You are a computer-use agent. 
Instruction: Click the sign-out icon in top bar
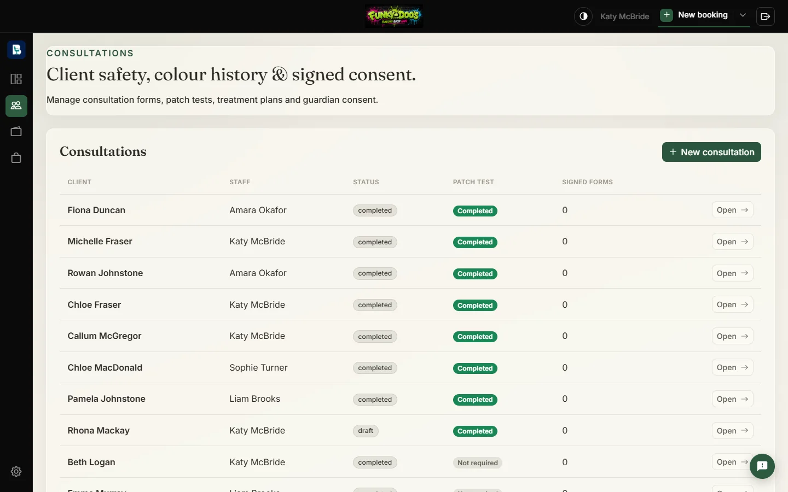(x=766, y=16)
